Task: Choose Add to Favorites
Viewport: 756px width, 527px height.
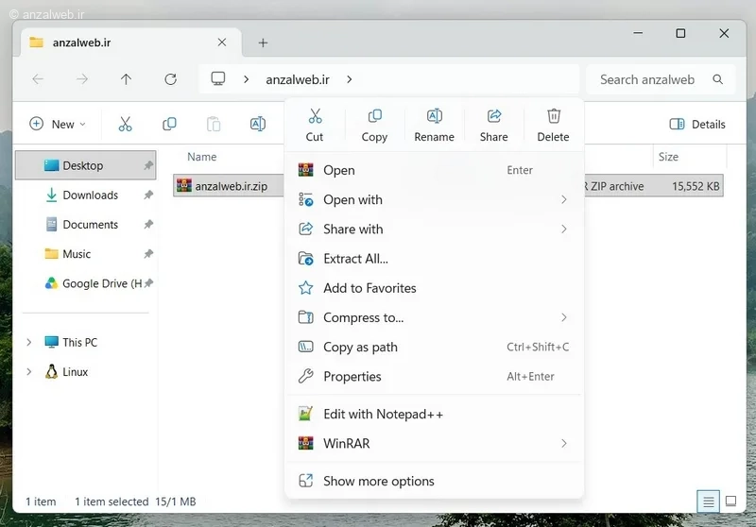Action: tap(434, 288)
